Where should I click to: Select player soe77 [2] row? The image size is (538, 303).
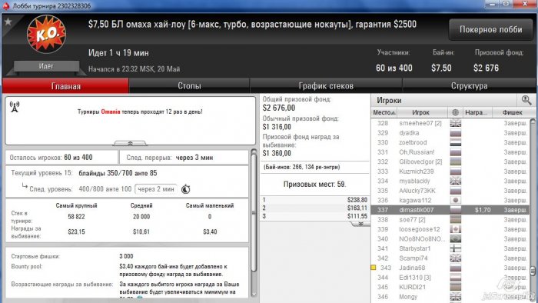click(x=450, y=219)
